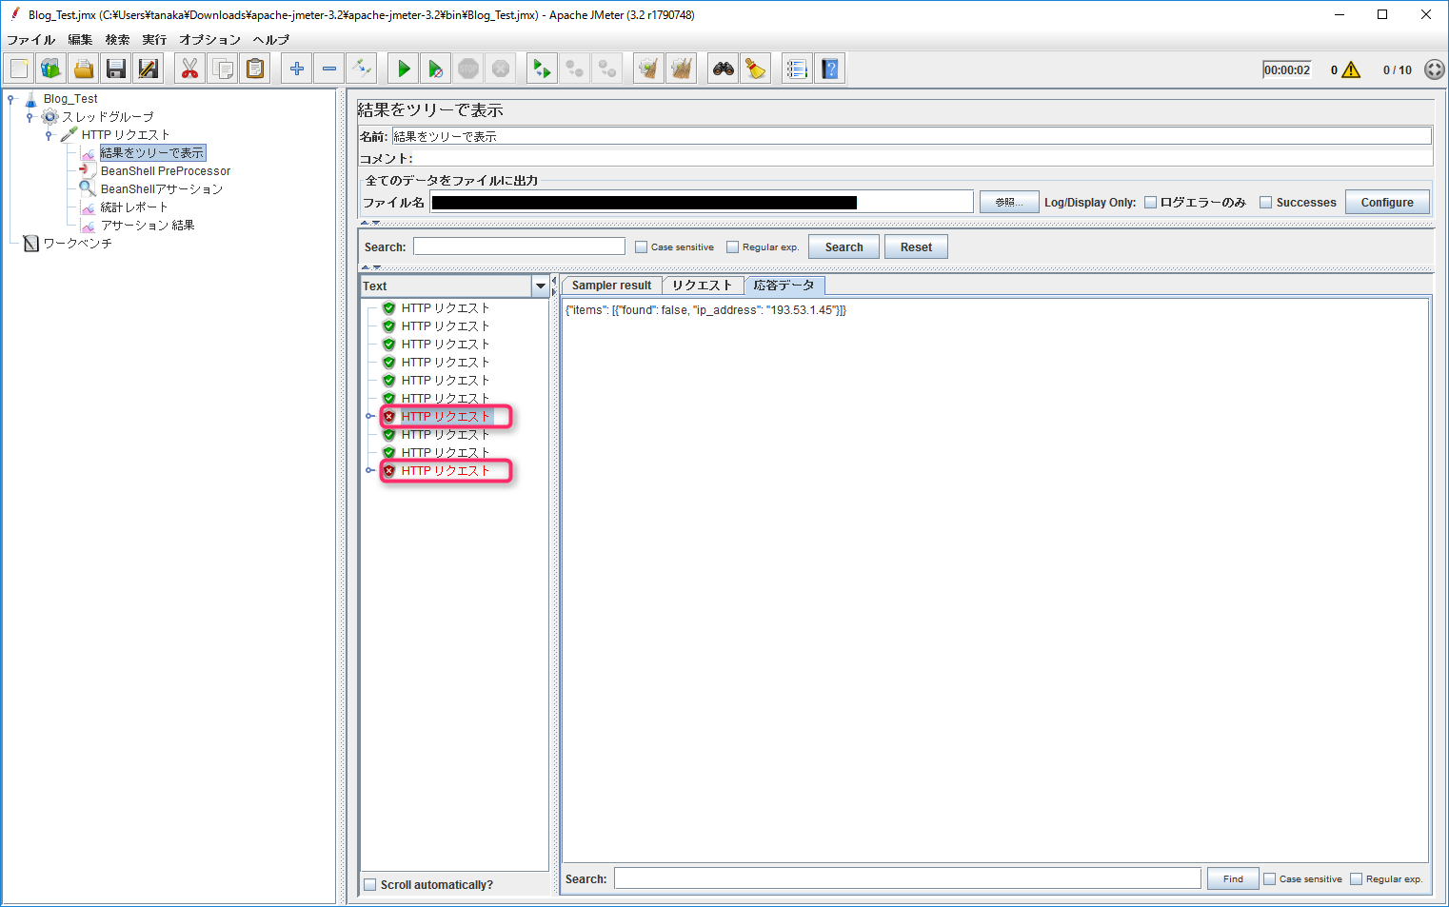The height and width of the screenshot is (907, 1449).
Task: Open the オプション menu
Action: click(209, 40)
